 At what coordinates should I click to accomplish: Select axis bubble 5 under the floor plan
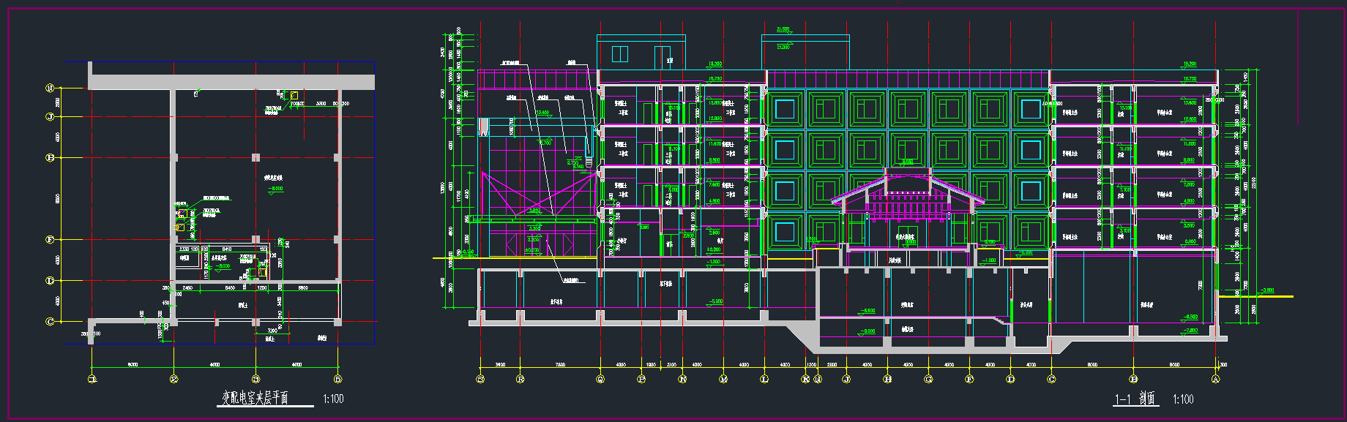pos(338,379)
